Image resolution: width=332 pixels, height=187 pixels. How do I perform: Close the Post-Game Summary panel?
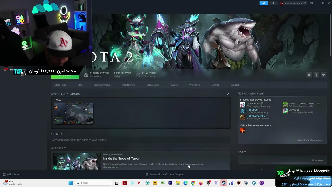[228, 94]
